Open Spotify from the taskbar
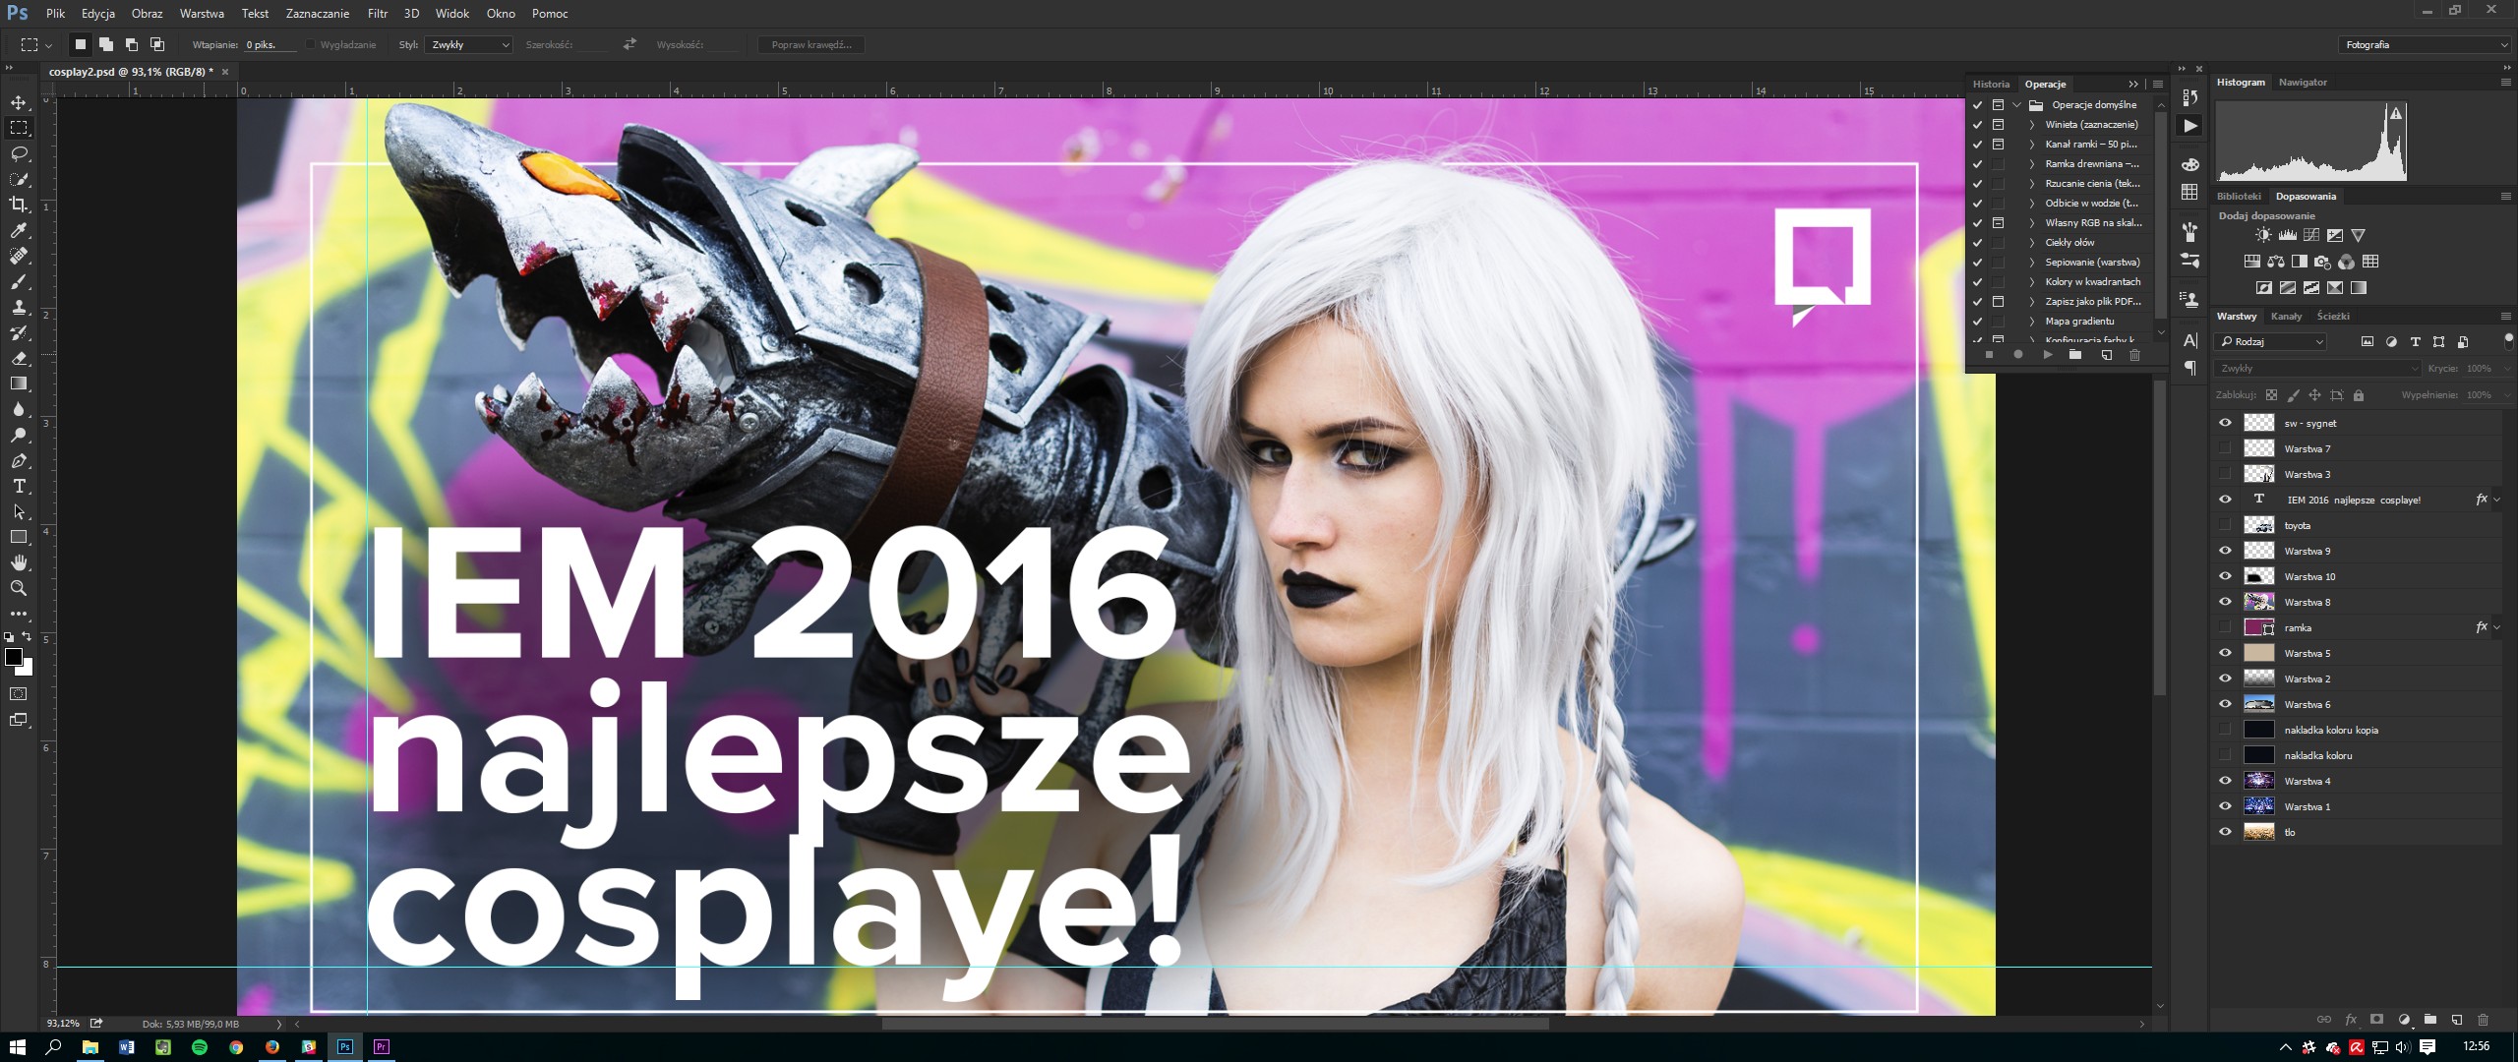This screenshot has height=1062, width=2518. (x=200, y=1047)
